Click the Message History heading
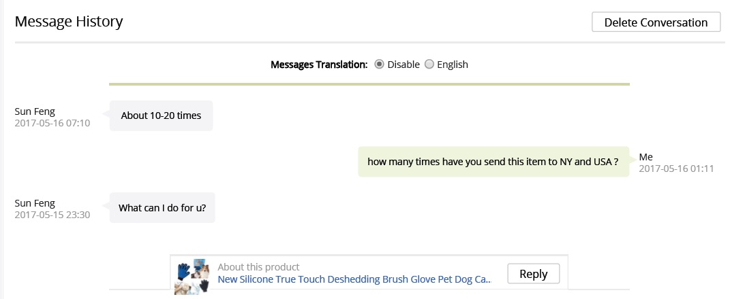The width and height of the screenshot is (730, 299). coord(69,22)
